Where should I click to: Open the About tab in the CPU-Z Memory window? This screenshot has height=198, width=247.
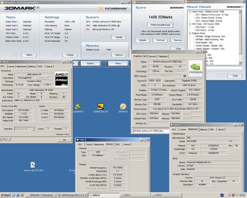pyautogui.click(x=127, y=144)
